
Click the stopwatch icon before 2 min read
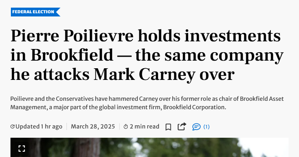tap(126, 126)
